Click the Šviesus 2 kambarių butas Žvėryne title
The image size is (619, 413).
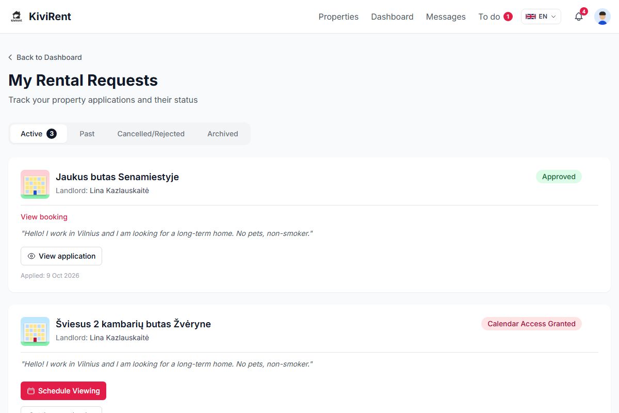133,324
